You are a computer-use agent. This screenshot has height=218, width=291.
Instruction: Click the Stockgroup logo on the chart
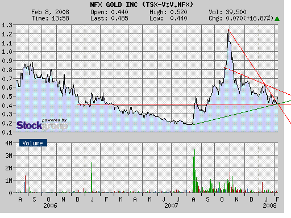42,124
